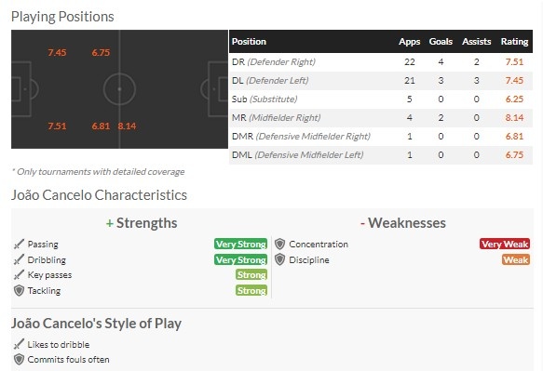
Task: Click the shield icon by Commits fouls often
Action: [x=19, y=360]
